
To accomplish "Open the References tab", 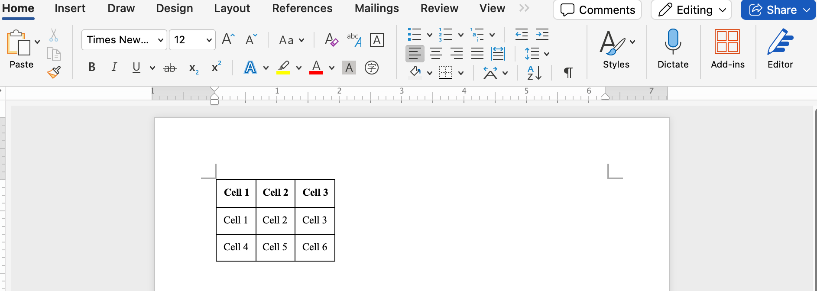I will point(302,8).
